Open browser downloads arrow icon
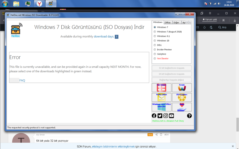239x149 pixels. point(235,20)
